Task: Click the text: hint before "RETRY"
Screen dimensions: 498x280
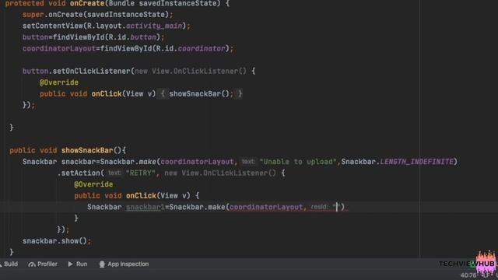Action: click(x=114, y=173)
